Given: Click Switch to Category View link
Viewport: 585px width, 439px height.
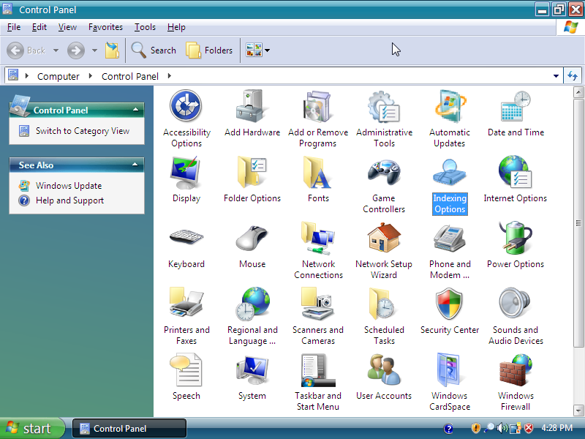Looking at the screenshot, I should coord(82,131).
